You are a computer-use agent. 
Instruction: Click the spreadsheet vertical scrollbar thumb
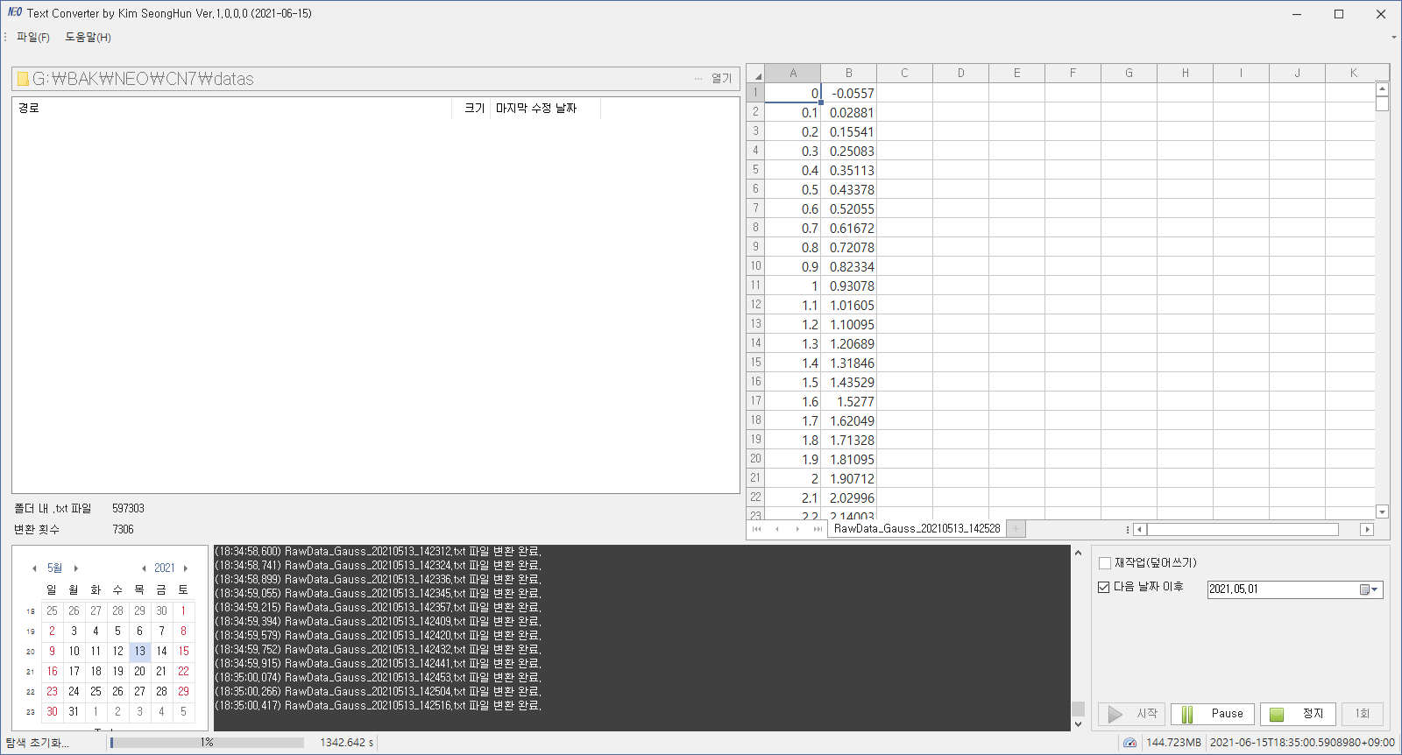pyautogui.click(x=1382, y=103)
